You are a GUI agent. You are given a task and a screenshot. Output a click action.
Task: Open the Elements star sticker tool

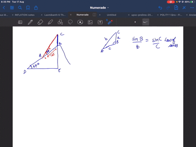(80, 22)
